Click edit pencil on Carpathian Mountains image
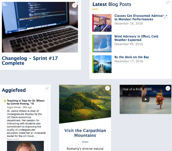Viewport: 172px width, 151px height. click(x=108, y=88)
